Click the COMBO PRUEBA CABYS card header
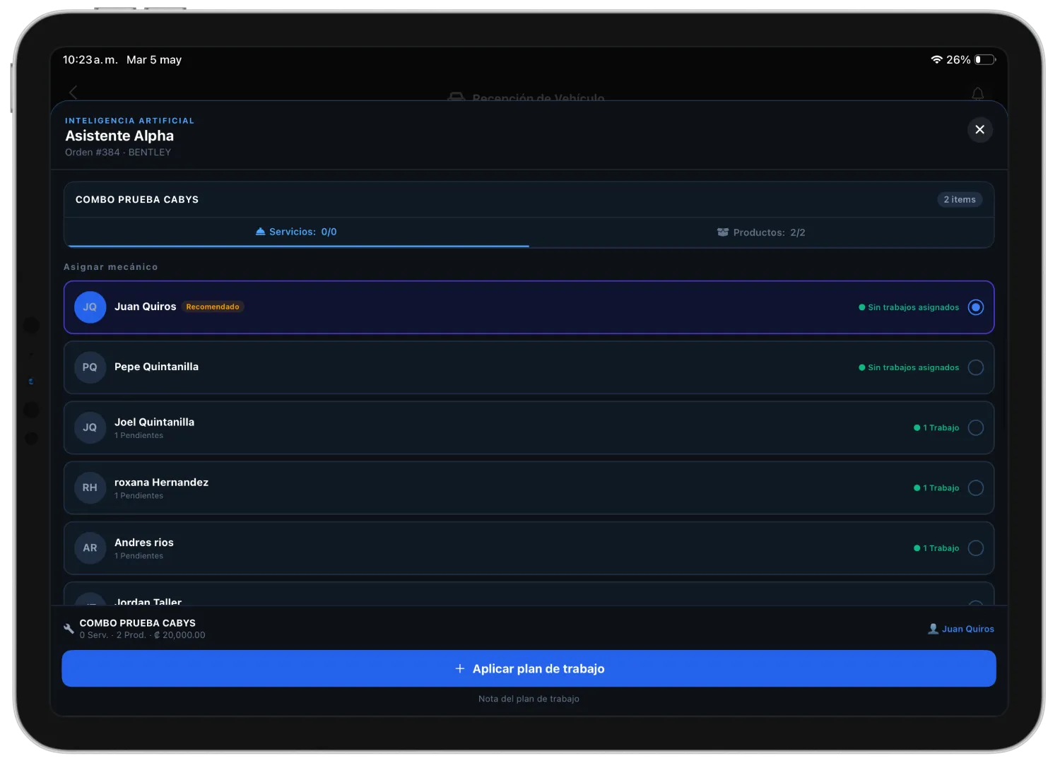 [x=529, y=199]
